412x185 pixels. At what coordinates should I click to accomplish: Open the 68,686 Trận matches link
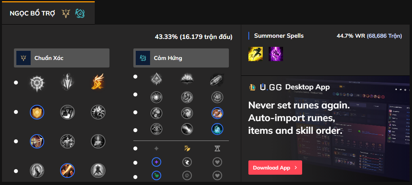point(384,36)
